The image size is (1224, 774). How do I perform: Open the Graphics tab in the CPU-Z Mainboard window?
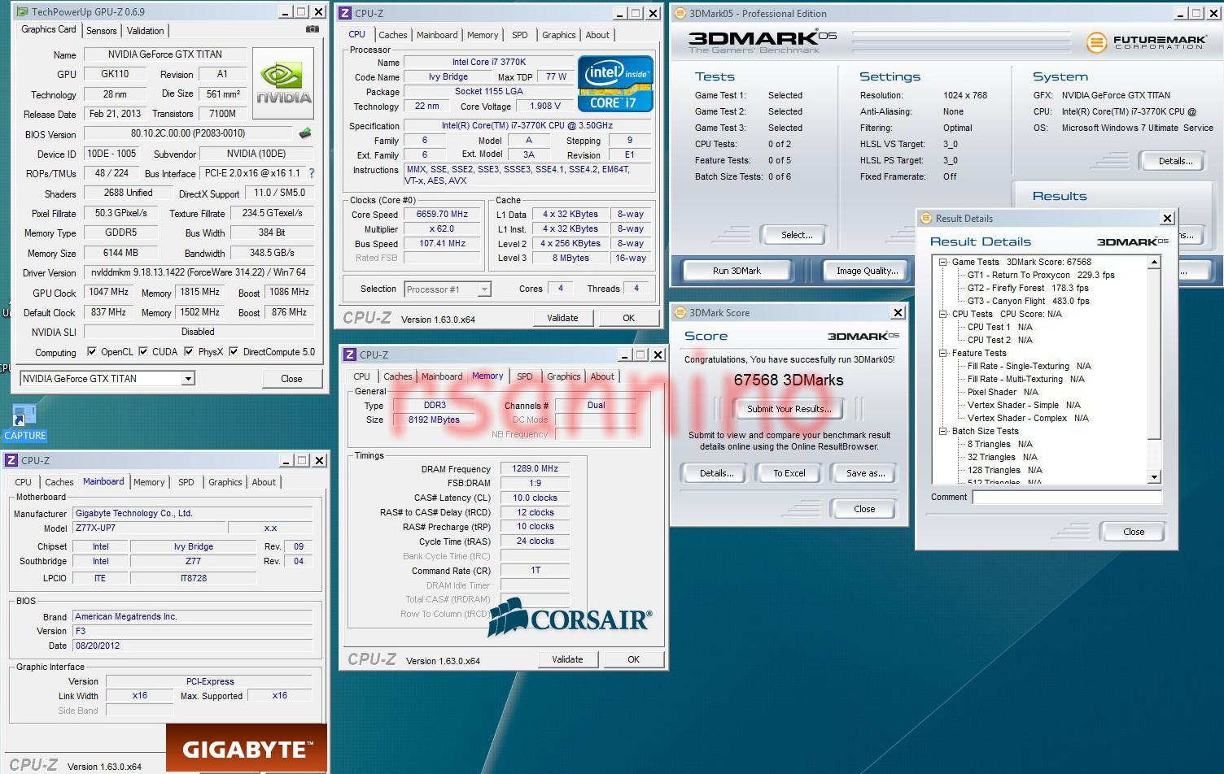pyautogui.click(x=225, y=482)
